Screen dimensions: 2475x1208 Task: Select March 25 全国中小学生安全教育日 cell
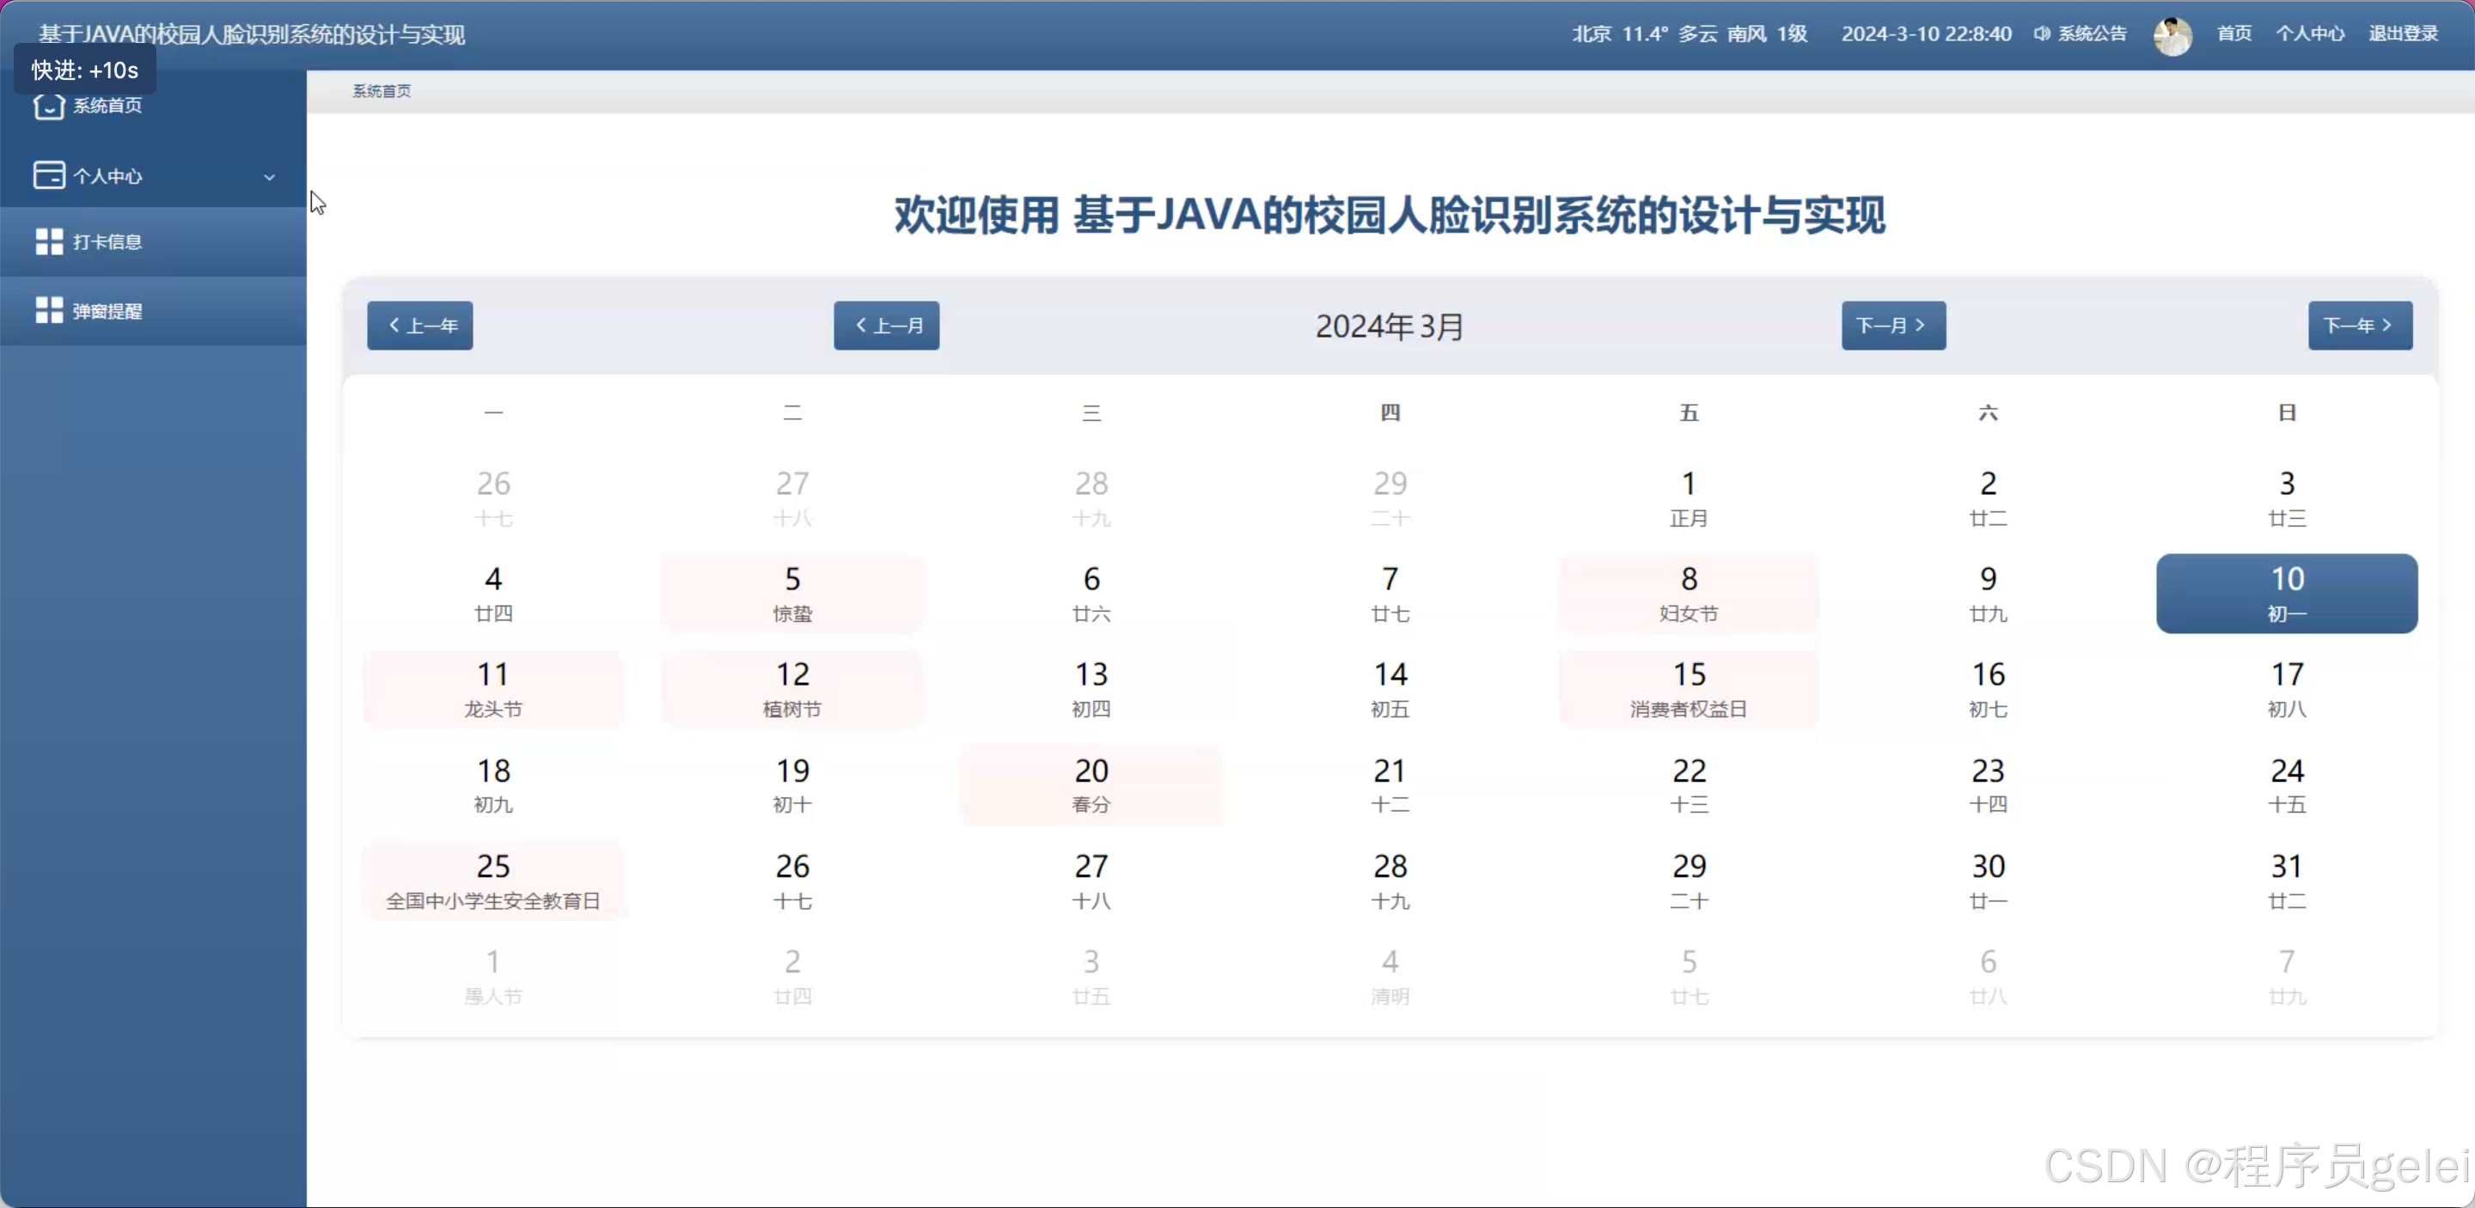click(493, 881)
